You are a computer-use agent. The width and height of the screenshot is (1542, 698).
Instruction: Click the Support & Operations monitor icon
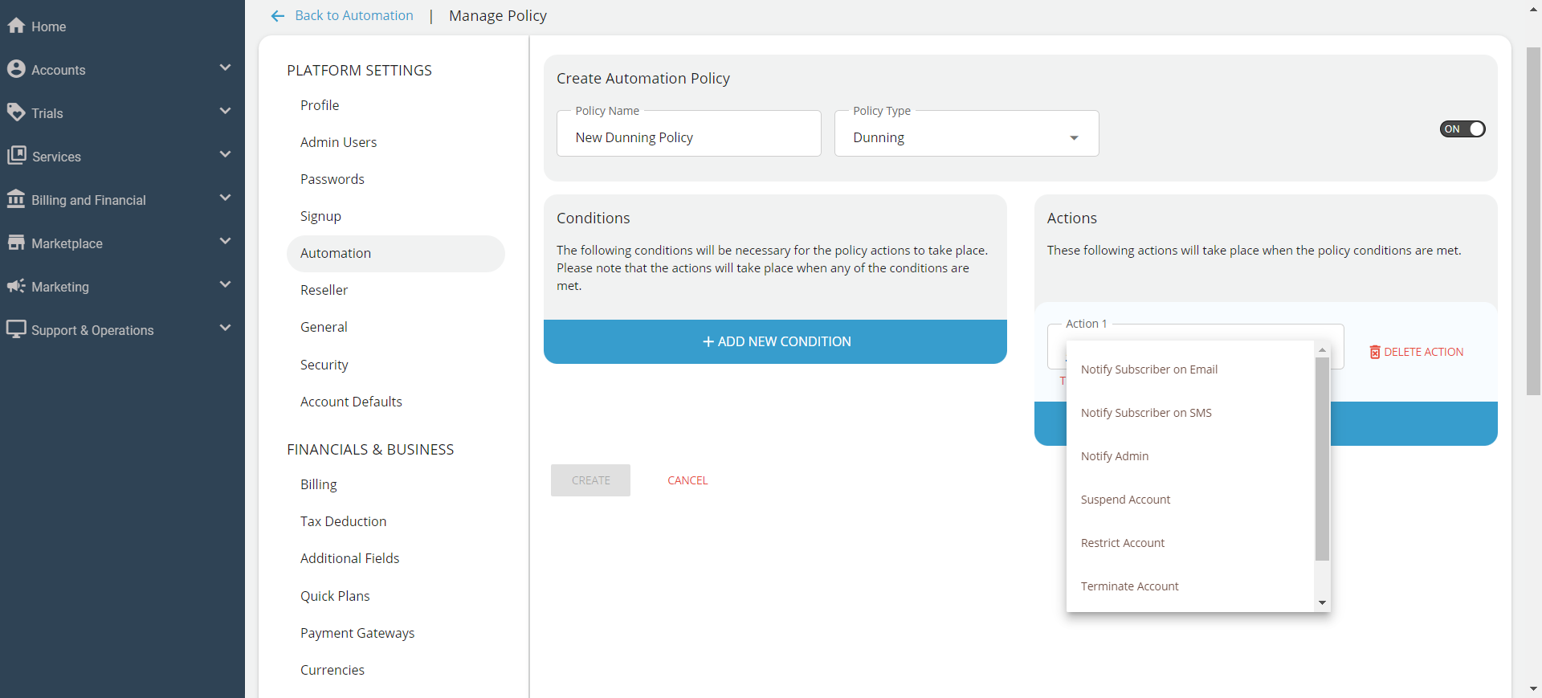coord(16,329)
